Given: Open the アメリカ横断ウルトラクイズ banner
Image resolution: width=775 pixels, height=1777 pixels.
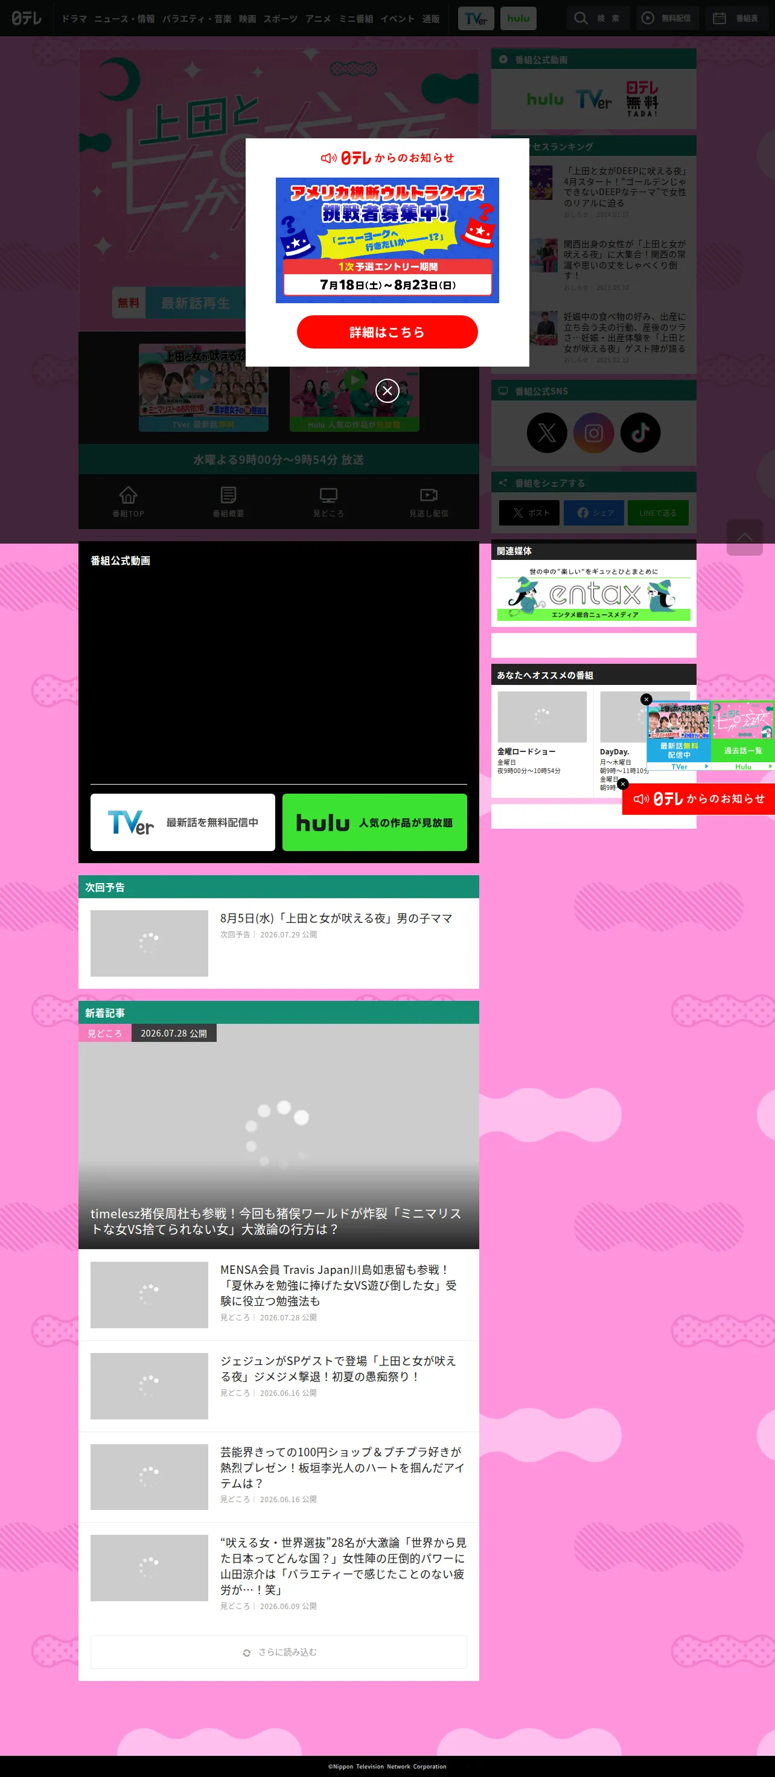Looking at the screenshot, I should (387, 240).
